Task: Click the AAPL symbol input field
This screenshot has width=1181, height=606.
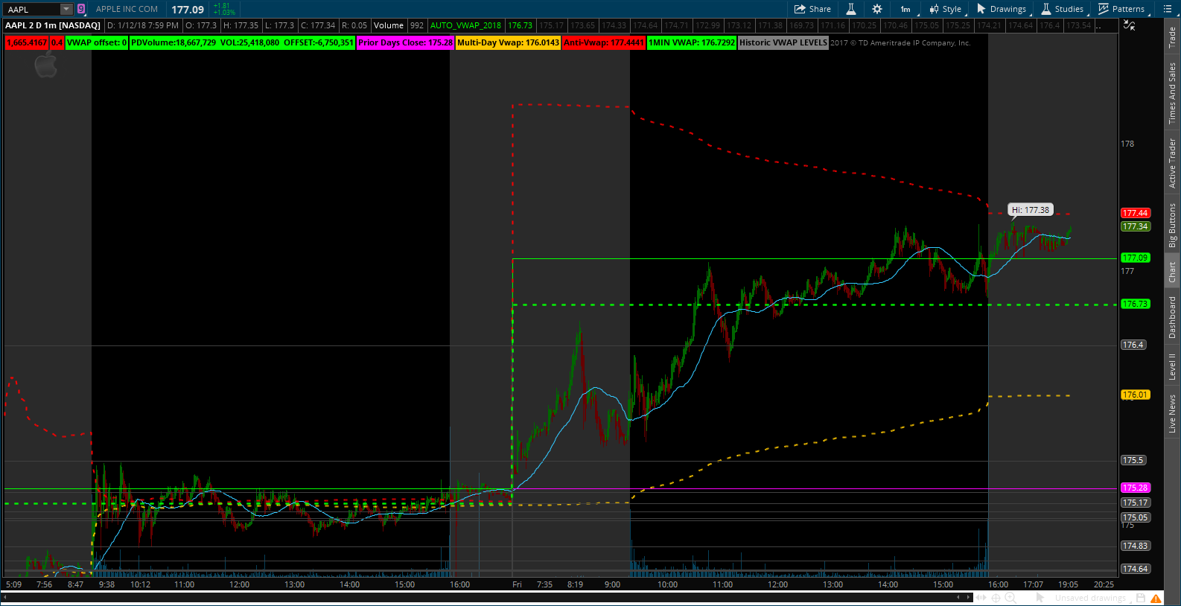Action: click(x=31, y=9)
